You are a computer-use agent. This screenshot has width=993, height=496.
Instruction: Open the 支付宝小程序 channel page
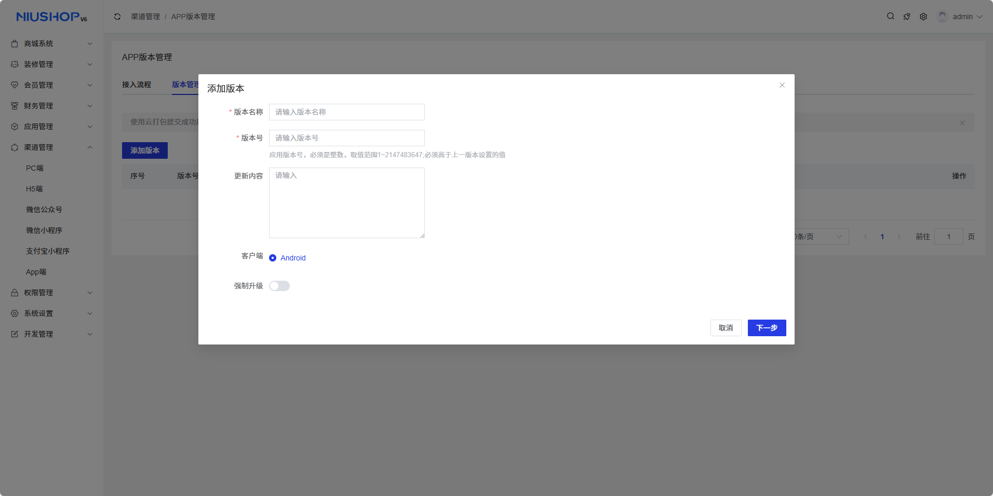pos(48,251)
